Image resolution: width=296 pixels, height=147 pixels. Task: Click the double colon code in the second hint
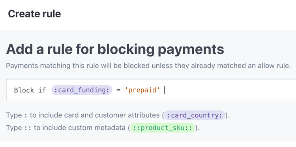28,128
